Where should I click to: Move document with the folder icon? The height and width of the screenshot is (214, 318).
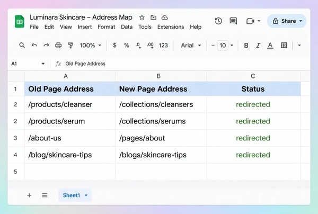(153, 17)
